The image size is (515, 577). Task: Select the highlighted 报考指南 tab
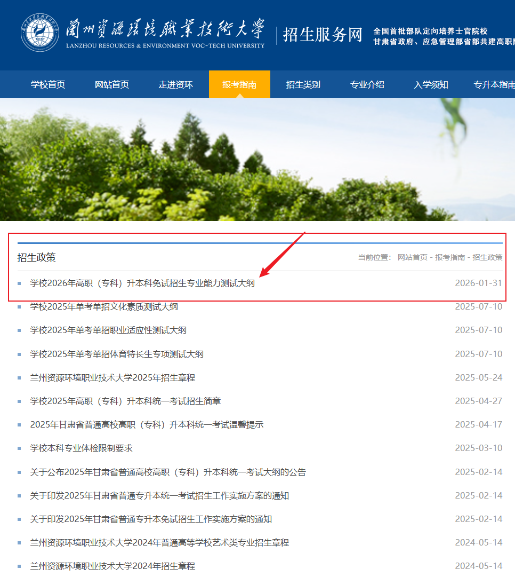[x=239, y=84]
